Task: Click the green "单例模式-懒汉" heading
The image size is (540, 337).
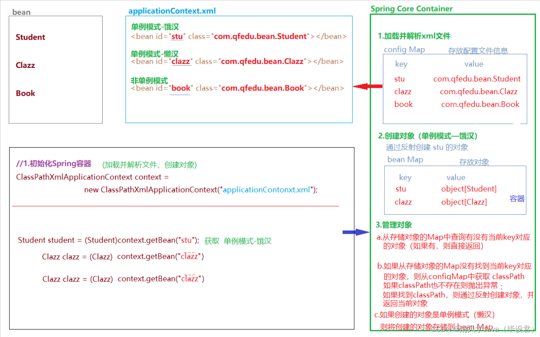Action: 155,54
